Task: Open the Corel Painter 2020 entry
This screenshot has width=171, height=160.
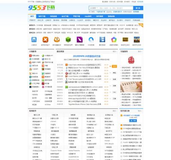Action: click(x=85, y=76)
